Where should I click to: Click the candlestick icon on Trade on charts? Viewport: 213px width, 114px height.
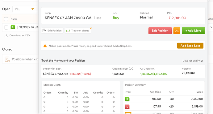[x=68, y=31]
